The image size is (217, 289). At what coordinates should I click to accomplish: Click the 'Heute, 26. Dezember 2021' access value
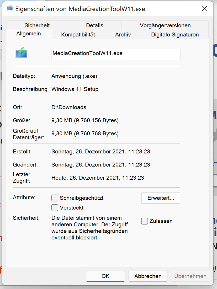tap(98, 178)
